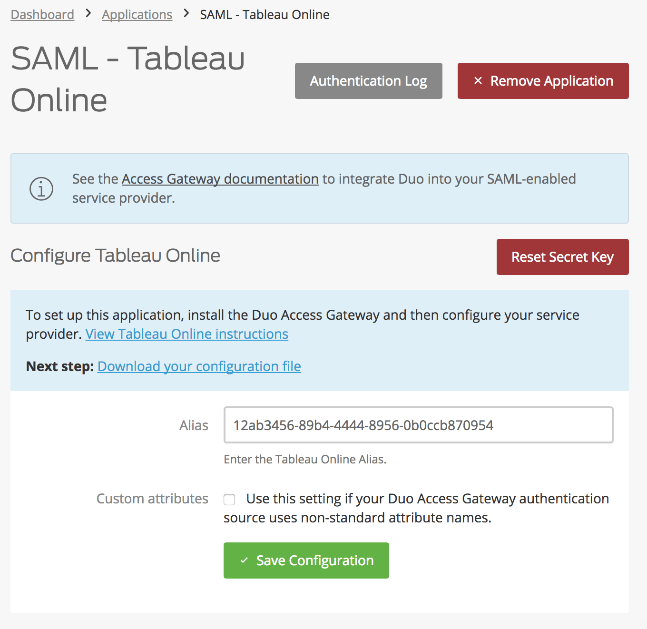Click the Save Configuration button
The image size is (647, 629).
[306, 560]
